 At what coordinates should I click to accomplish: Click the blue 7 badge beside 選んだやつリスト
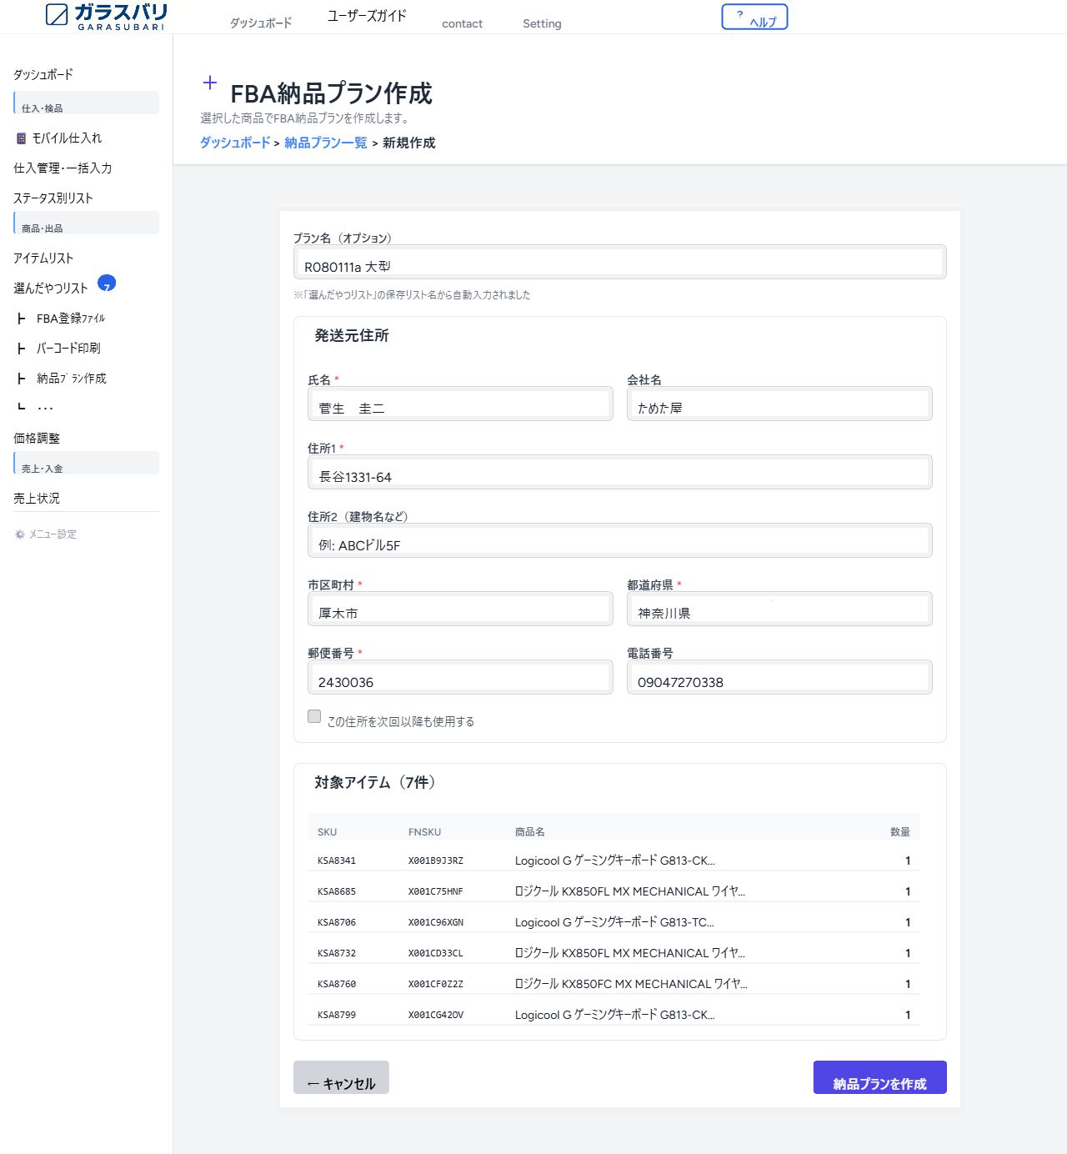(107, 284)
